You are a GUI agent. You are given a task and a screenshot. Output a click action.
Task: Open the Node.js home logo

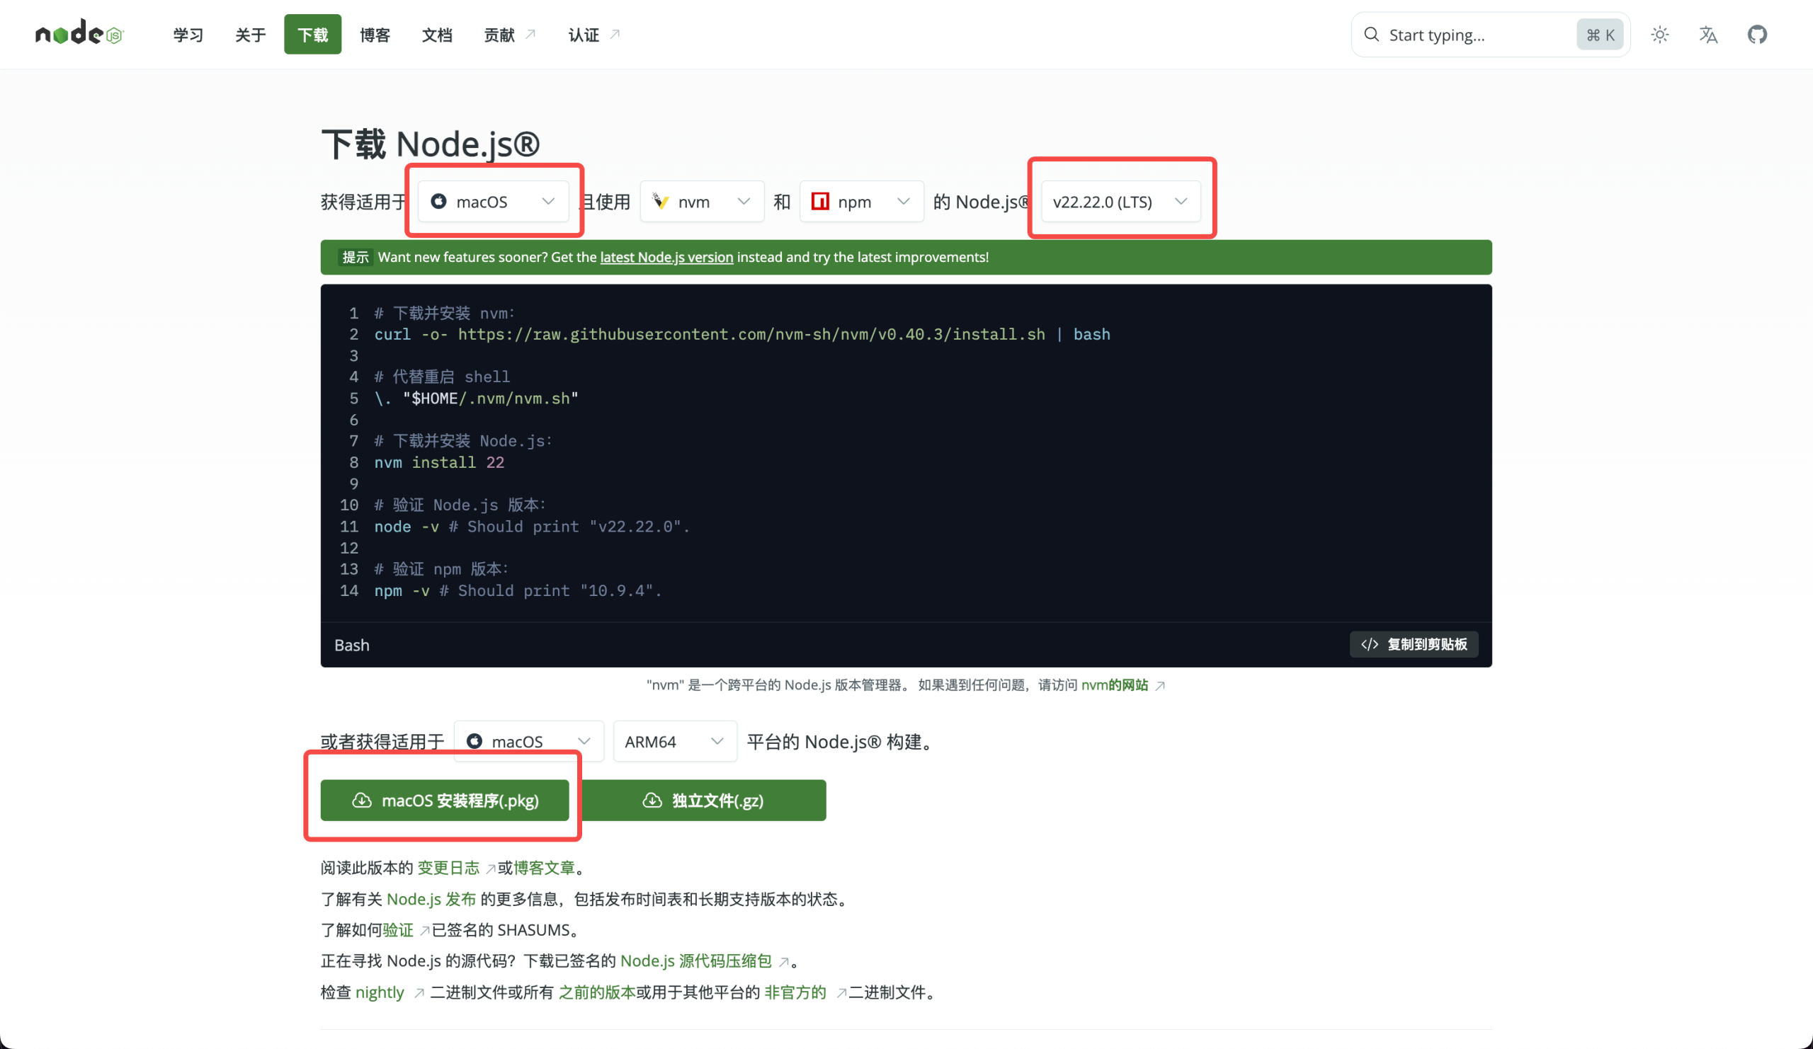click(79, 34)
